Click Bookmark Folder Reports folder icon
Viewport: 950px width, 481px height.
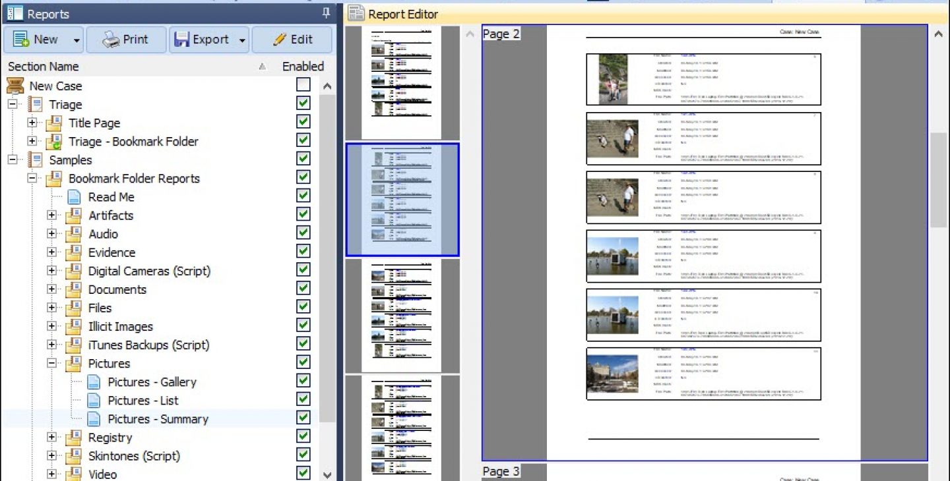click(54, 178)
